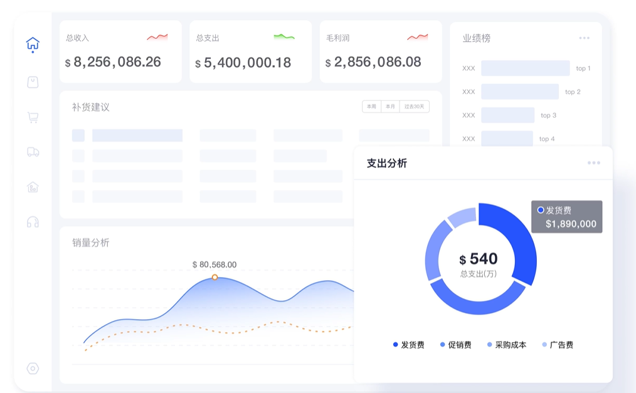
Task: Open the headset support icon in sidebar
Action: point(33,222)
